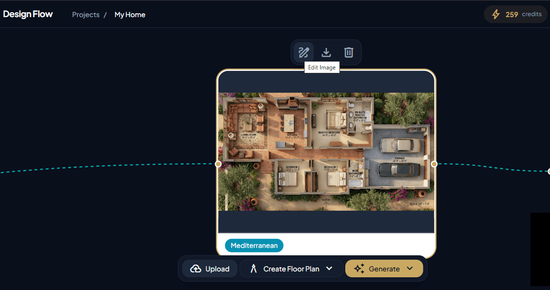Click the Mediterranean style tag
Viewport: 550px width, 290px height.
(254, 245)
